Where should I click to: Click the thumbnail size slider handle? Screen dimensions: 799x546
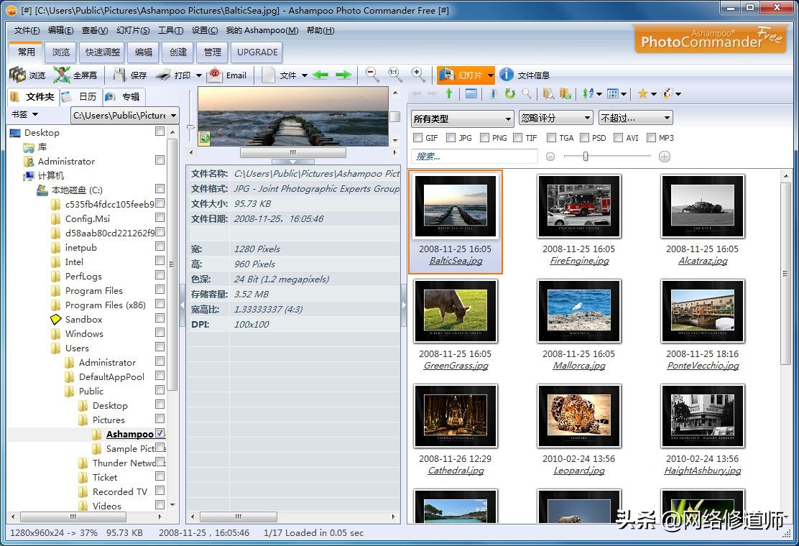[x=586, y=157]
